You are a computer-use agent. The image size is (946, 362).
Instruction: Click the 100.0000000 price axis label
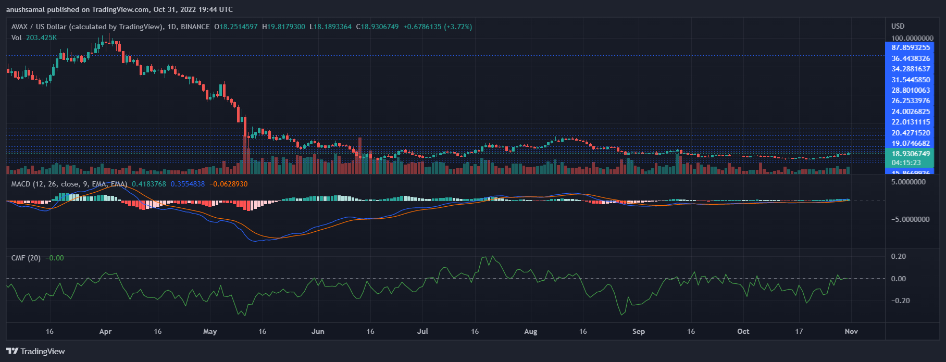(x=912, y=38)
